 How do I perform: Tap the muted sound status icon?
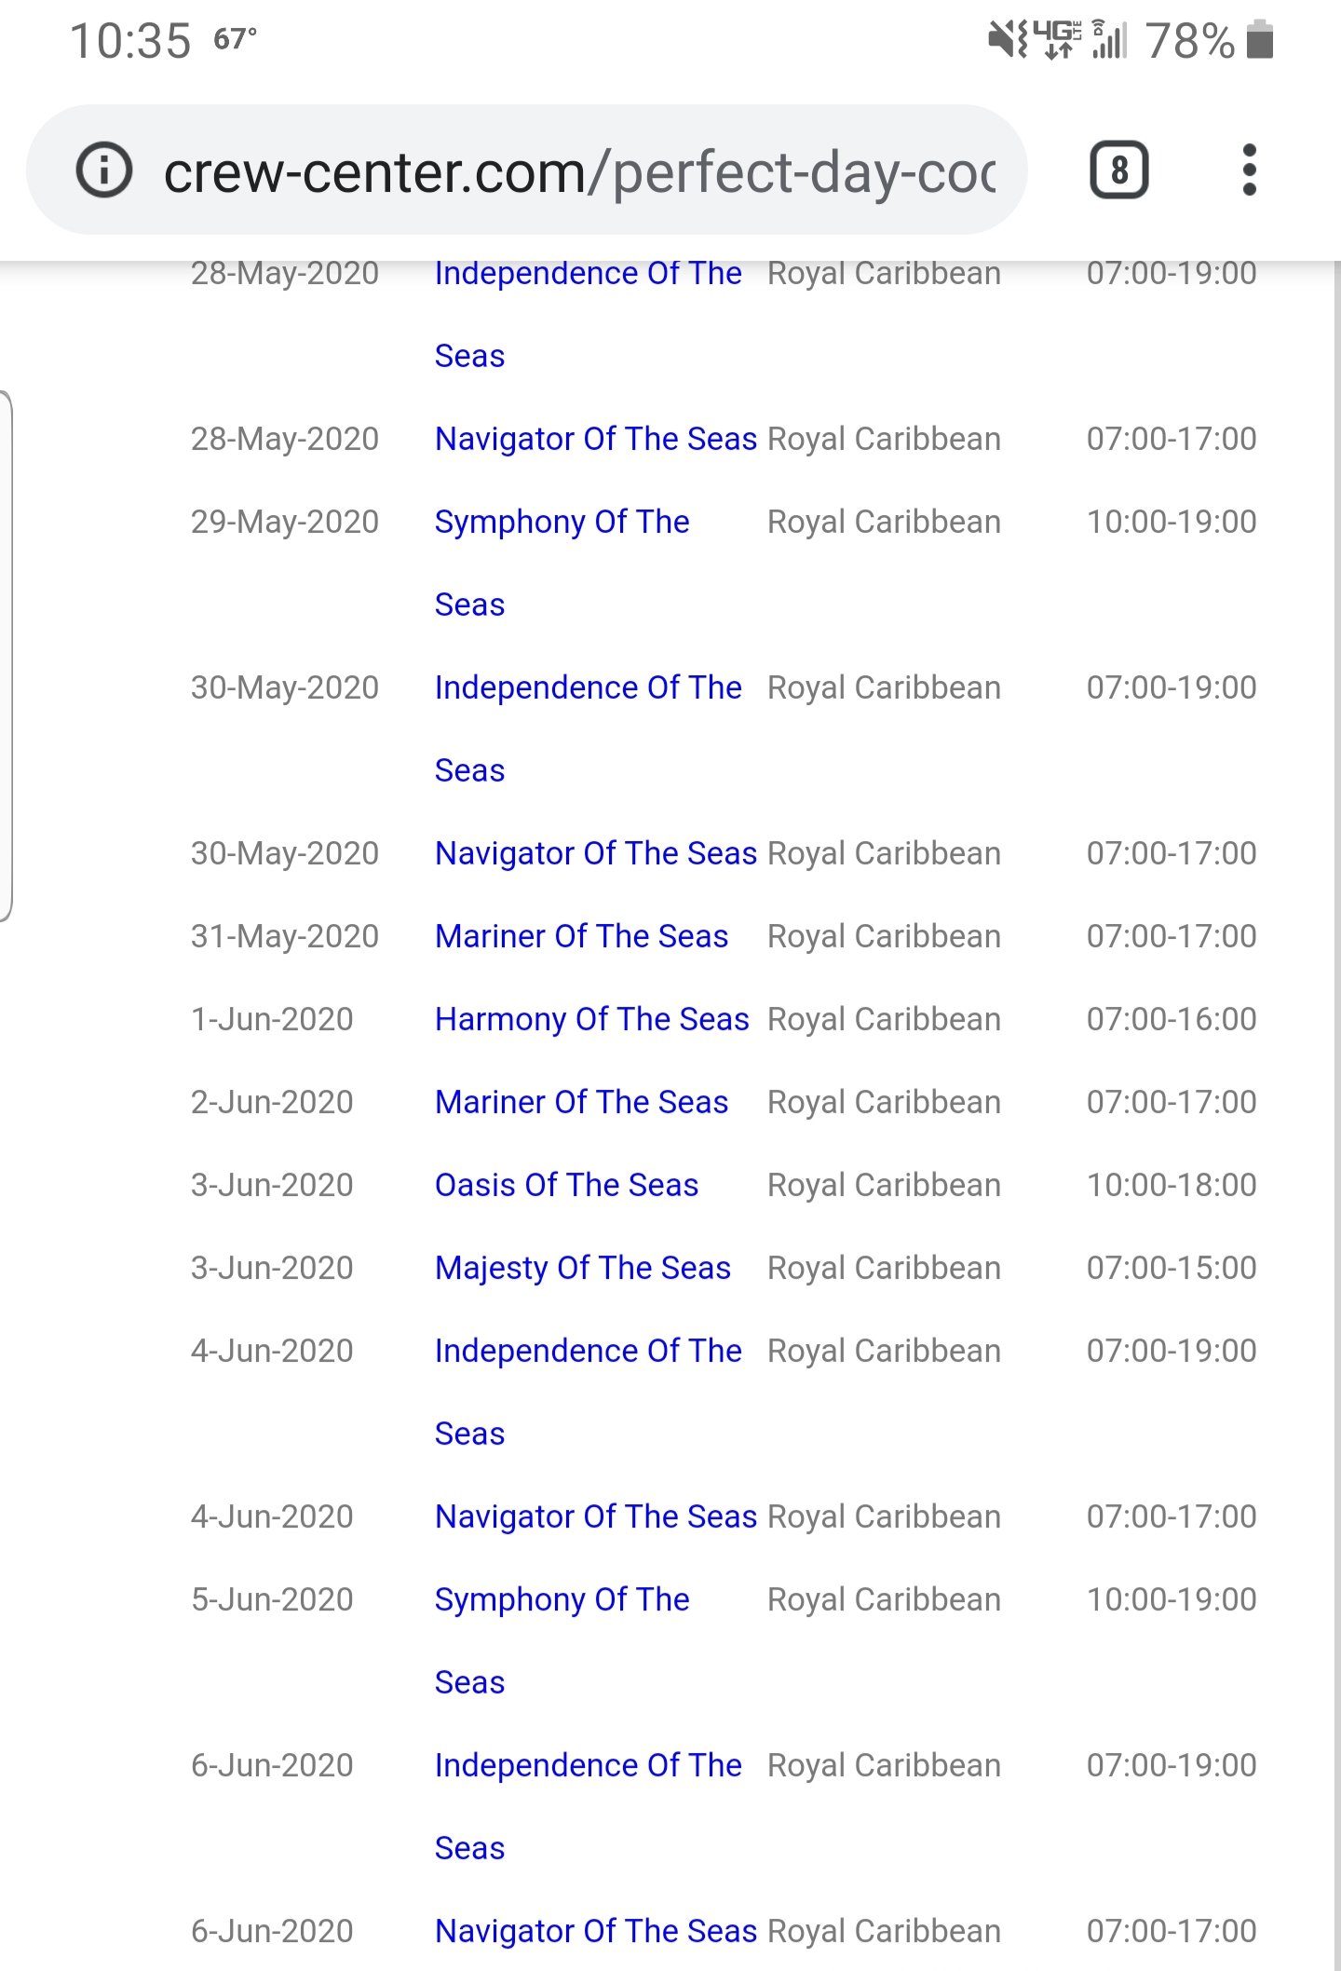click(1005, 40)
